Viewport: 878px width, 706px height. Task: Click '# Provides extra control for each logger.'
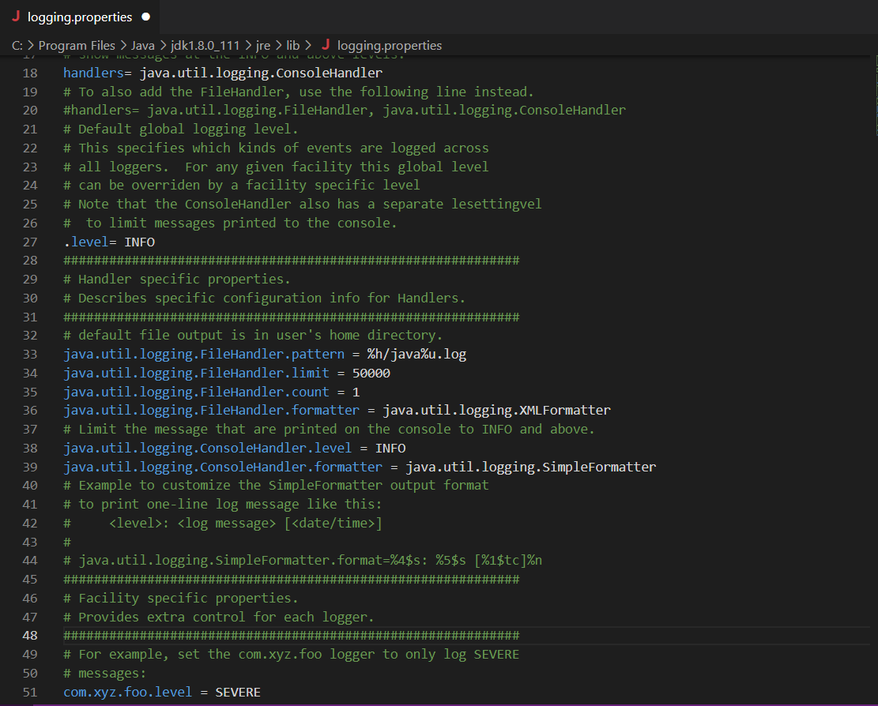point(218,617)
